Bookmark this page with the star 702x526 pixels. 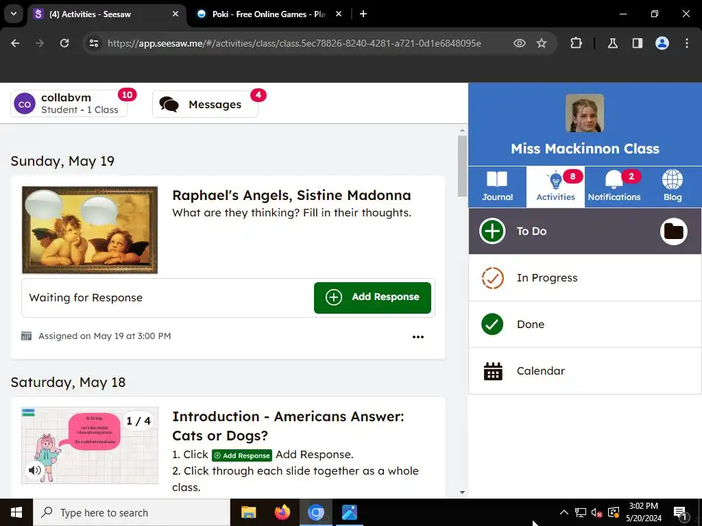[542, 43]
